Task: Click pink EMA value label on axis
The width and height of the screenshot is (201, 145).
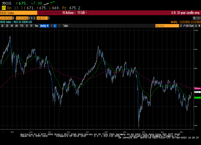Action: [197, 88]
